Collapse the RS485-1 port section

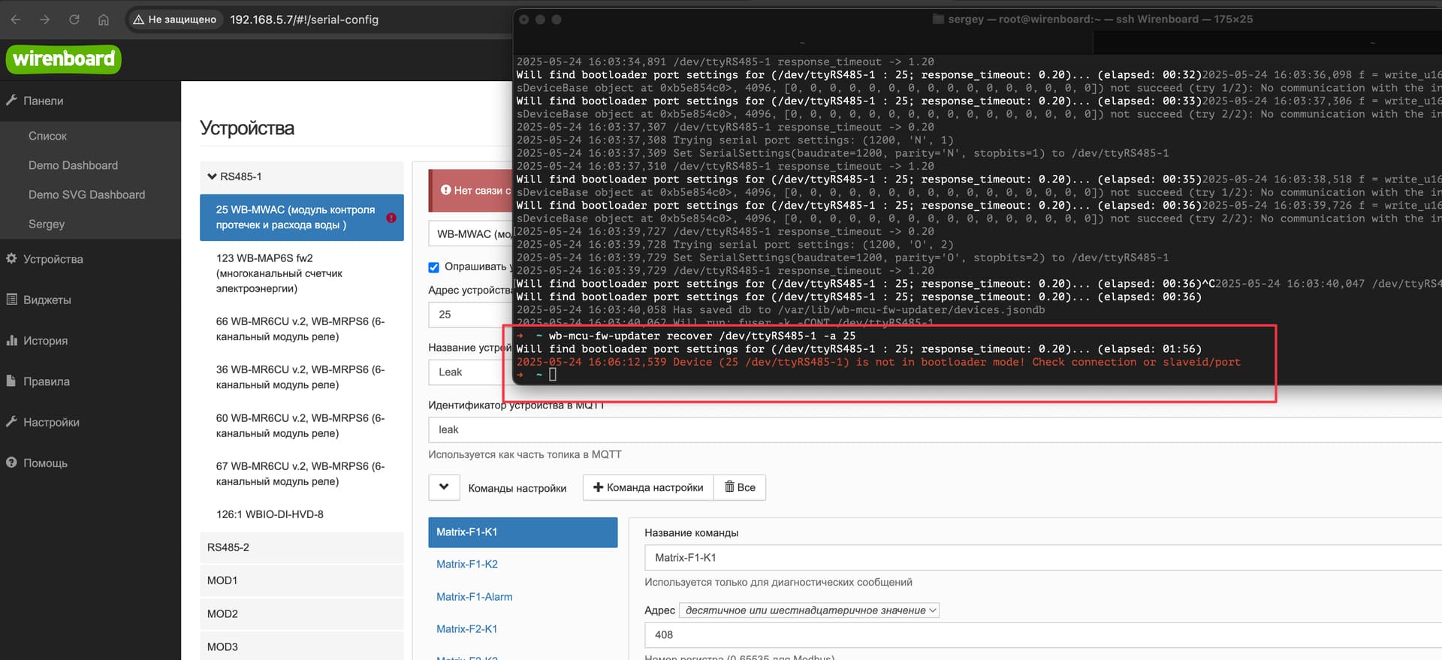coord(302,176)
